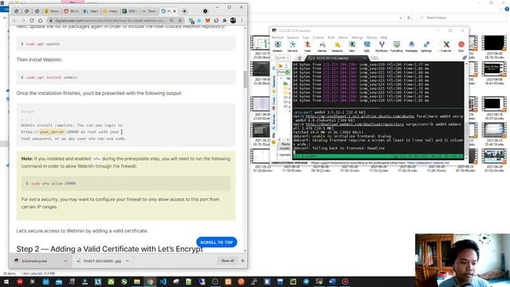Expand Explorer address bar history dropdown
Viewport: 510px width, 287px height.
[x=401, y=18]
